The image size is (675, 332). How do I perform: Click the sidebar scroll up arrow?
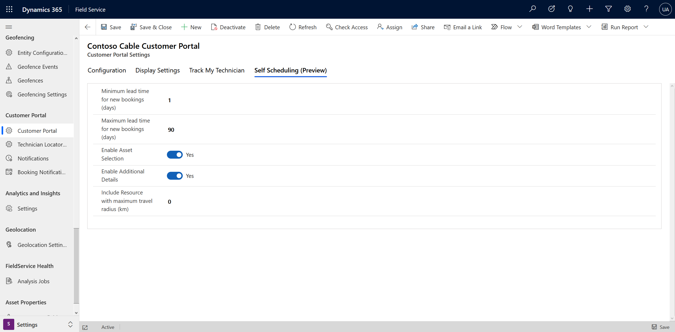tap(76, 38)
